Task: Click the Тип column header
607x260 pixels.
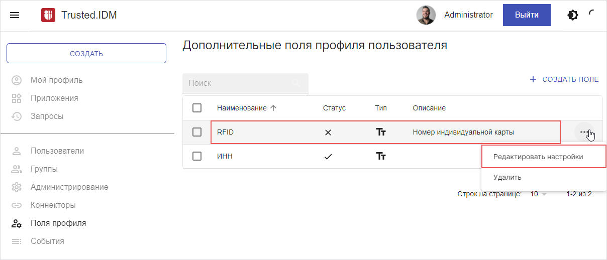Action: [381, 108]
